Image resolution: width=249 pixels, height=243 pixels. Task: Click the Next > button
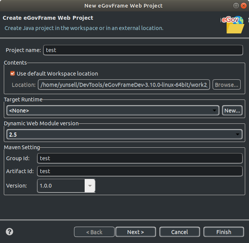point(136,232)
